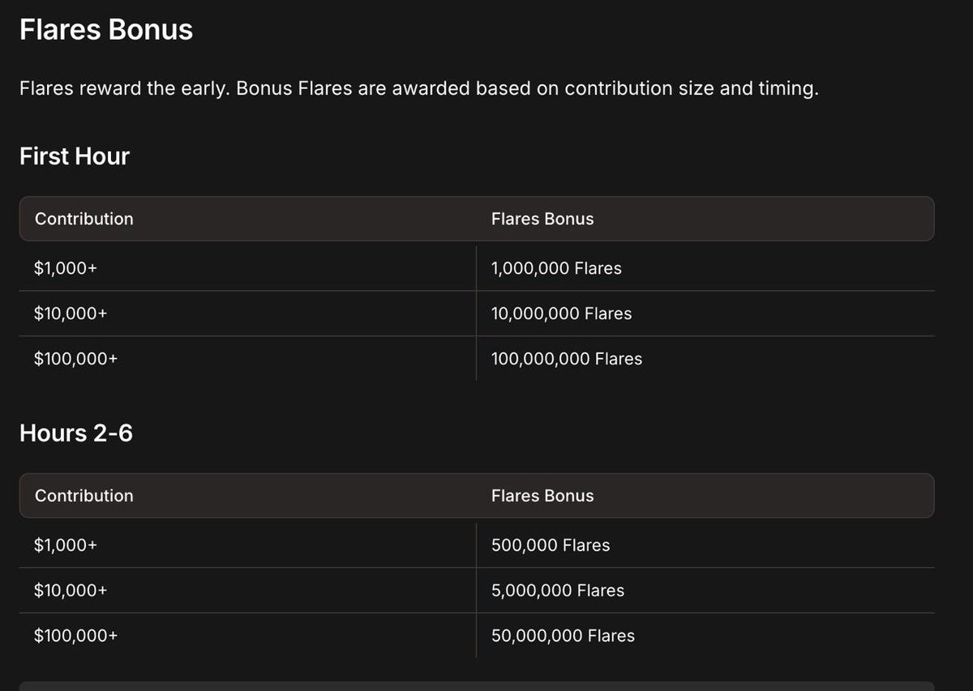Viewport: 973px width, 691px height.
Task: Select the $1,000+ cell under Hours 2-6
Action: (x=66, y=545)
